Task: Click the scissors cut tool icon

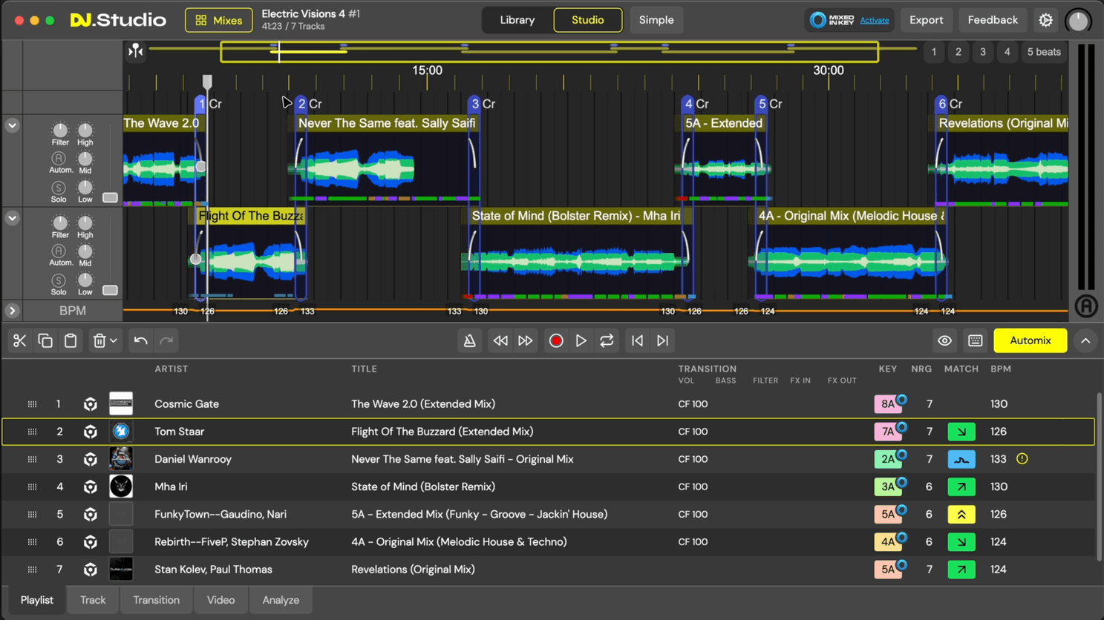Action: [x=19, y=340]
